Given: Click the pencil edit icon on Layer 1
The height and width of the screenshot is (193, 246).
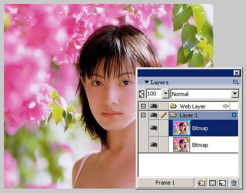Looking at the screenshot, I should click(x=164, y=115).
